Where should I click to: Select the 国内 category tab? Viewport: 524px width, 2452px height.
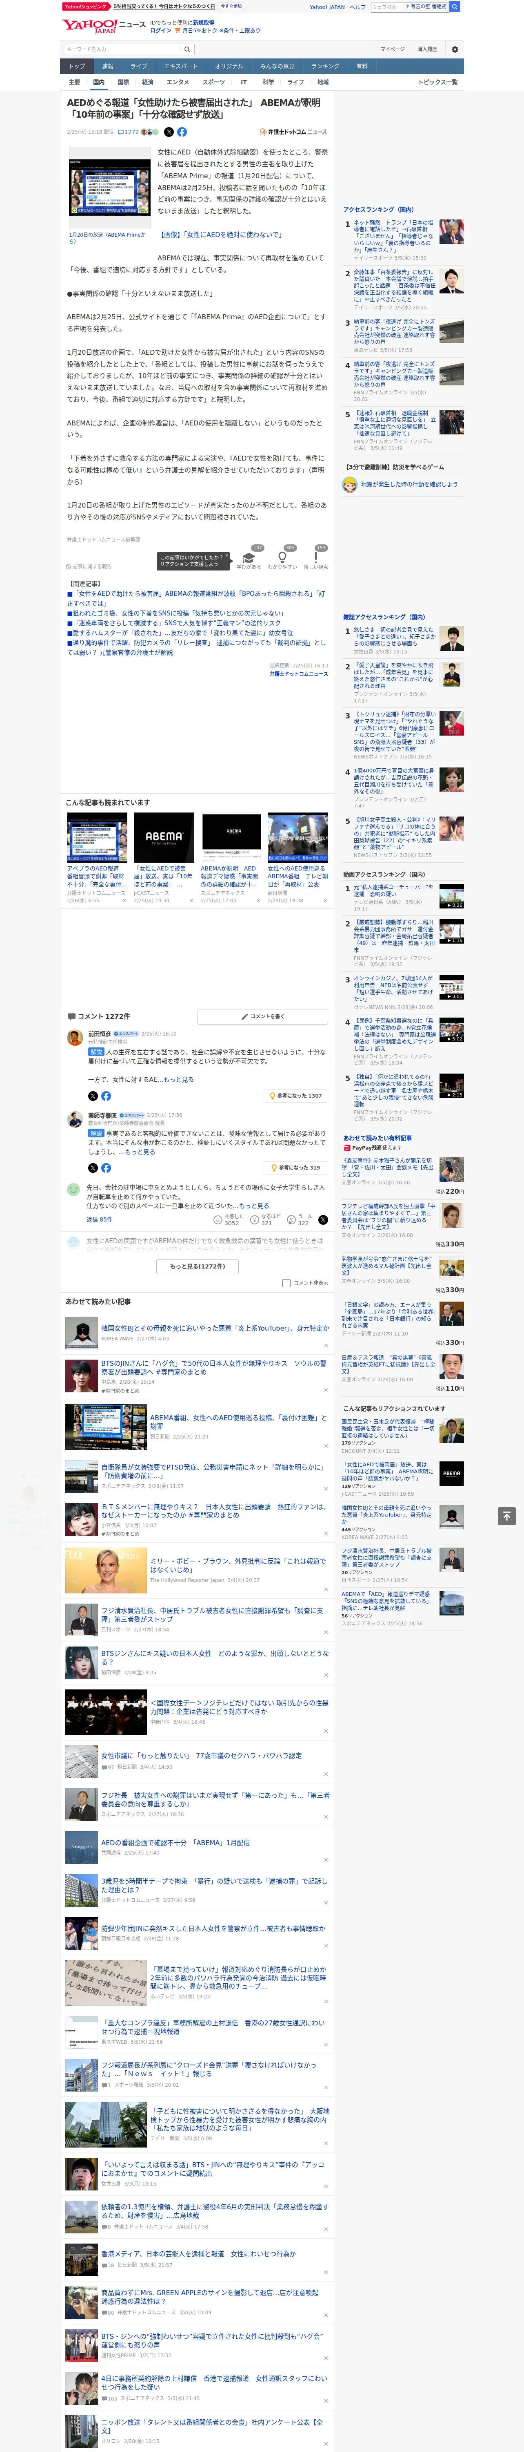click(99, 82)
